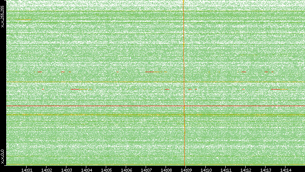
Task: Click the 14:04 time axis label
Action: pos(86,170)
